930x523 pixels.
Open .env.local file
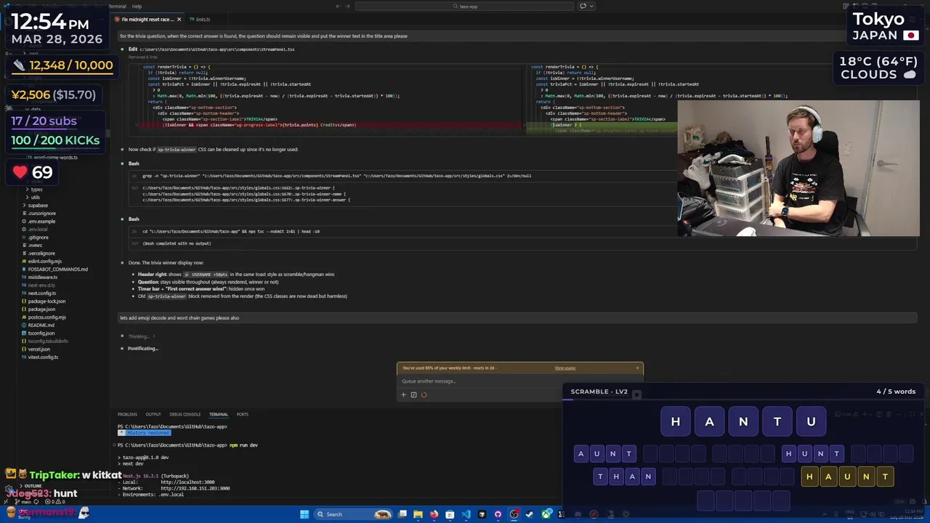click(38, 230)
